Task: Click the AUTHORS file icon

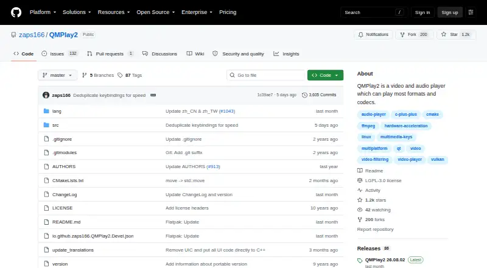Action: point(46,167)
